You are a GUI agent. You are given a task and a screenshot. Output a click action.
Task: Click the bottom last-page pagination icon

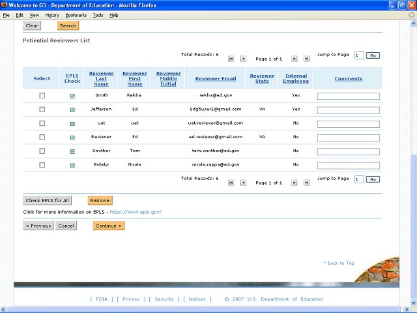click(x=306, y=183)
